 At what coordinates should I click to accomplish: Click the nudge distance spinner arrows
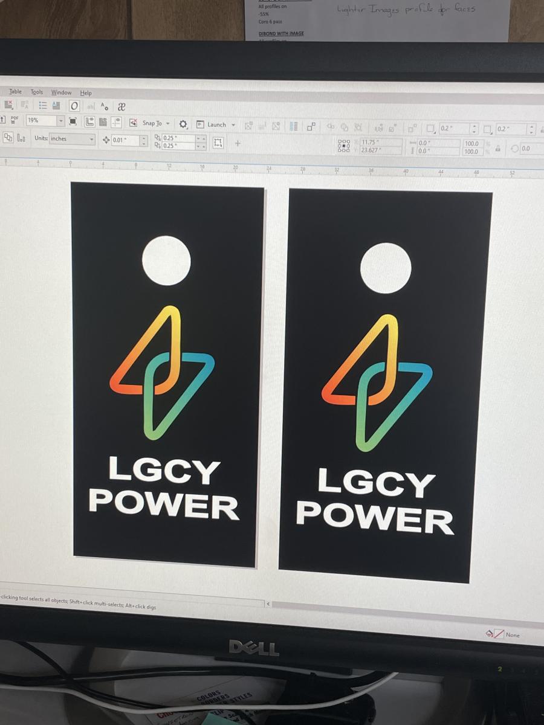[144, 141]
